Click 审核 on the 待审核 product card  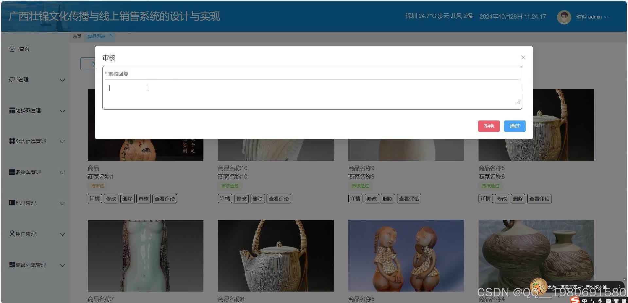[143, 198]
